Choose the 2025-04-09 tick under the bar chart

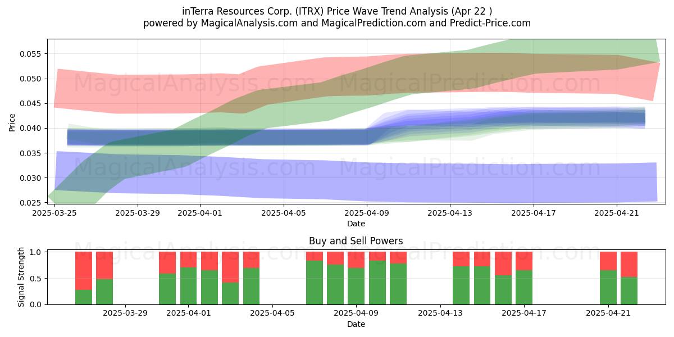pyautogui.click(x=356, y=313)
